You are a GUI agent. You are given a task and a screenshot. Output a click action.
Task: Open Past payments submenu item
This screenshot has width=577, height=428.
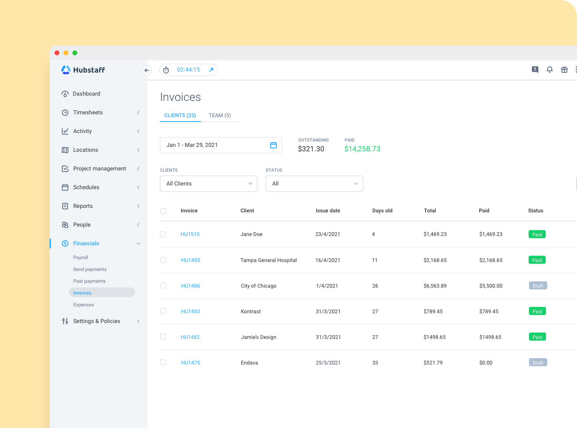90,281
